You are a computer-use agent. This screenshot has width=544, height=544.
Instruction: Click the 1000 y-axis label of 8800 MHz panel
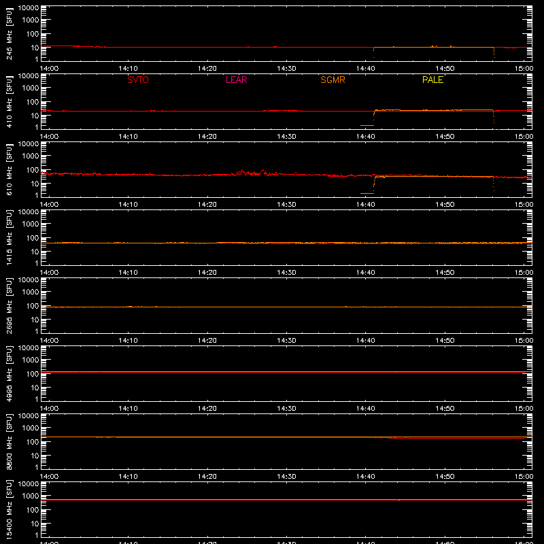31,428
